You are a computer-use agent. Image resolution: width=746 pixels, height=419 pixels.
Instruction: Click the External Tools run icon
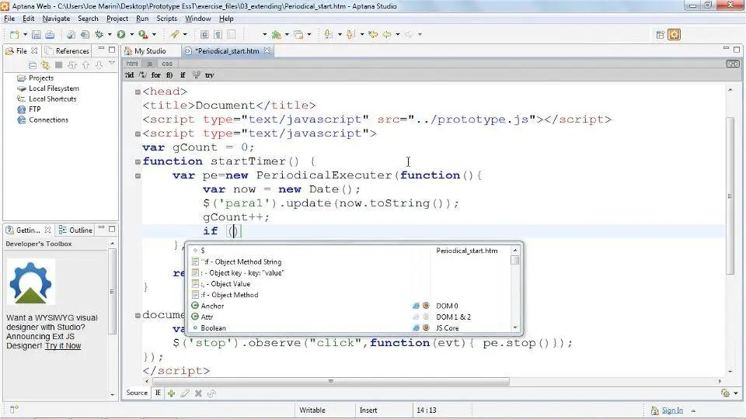[143, 34]
